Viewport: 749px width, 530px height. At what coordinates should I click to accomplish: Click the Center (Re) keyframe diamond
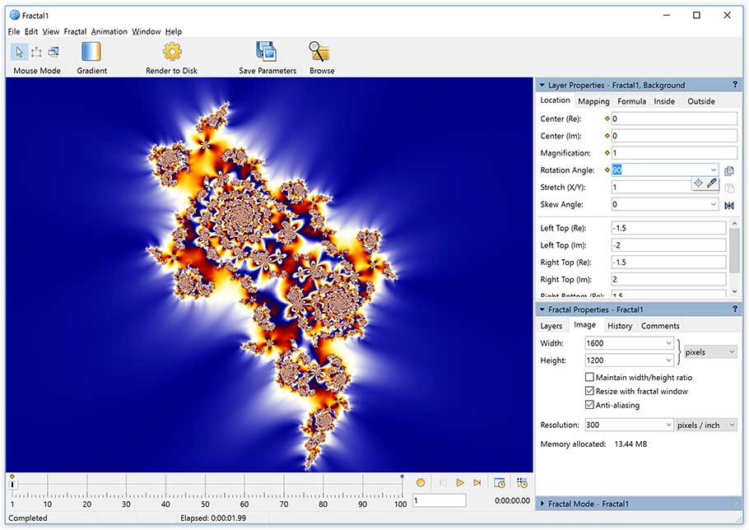coord(607,119)
